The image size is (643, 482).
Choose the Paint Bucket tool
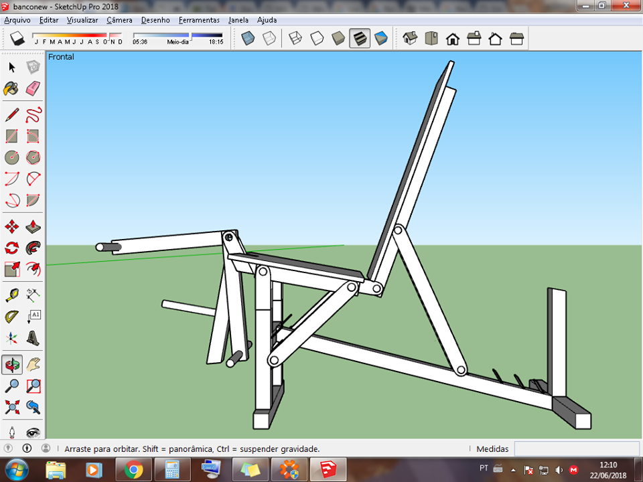(12, 88)
